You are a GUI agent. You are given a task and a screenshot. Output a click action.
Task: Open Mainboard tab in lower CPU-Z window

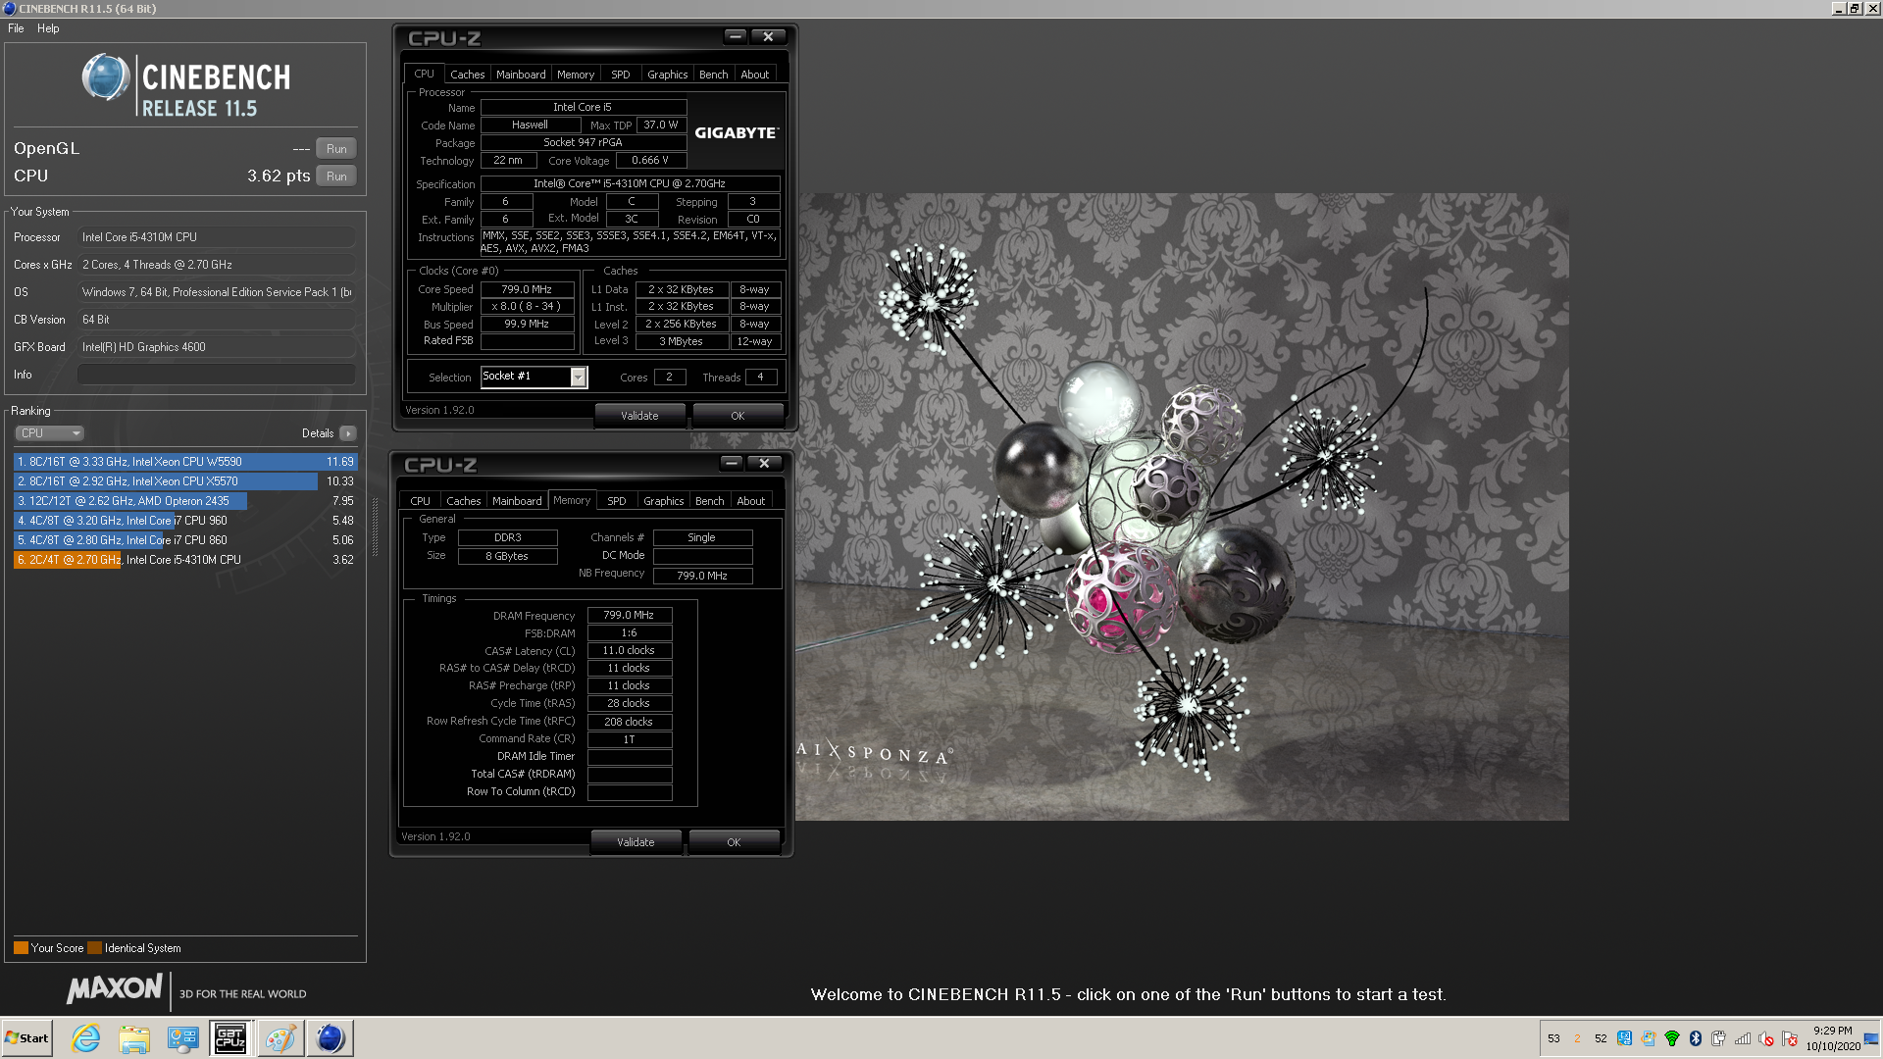tap(517, 501)
